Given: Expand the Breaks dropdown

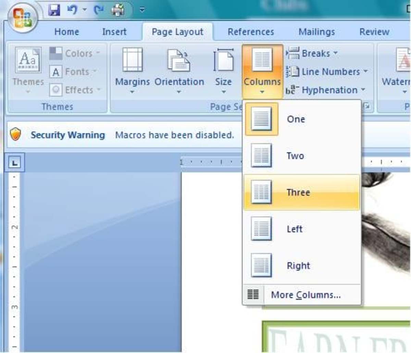Looking at the screenshot, I should point(312,53).
